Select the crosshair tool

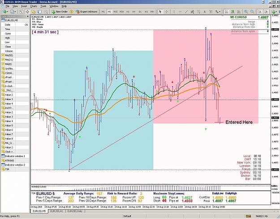[166, 12]
